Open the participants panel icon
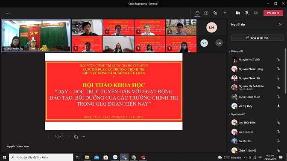 (x=197, y=13)
